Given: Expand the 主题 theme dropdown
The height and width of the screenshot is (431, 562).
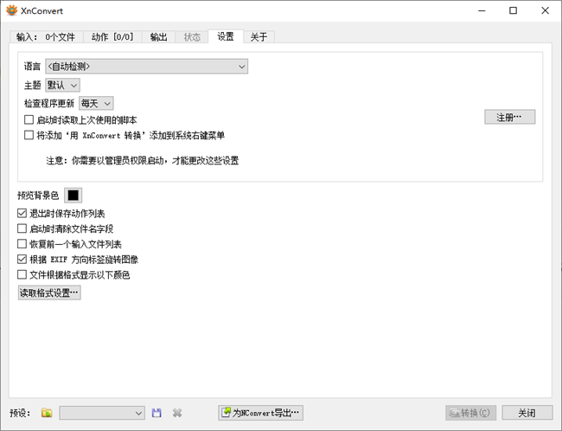Looking at the screenshot, I should coord(62,85).
